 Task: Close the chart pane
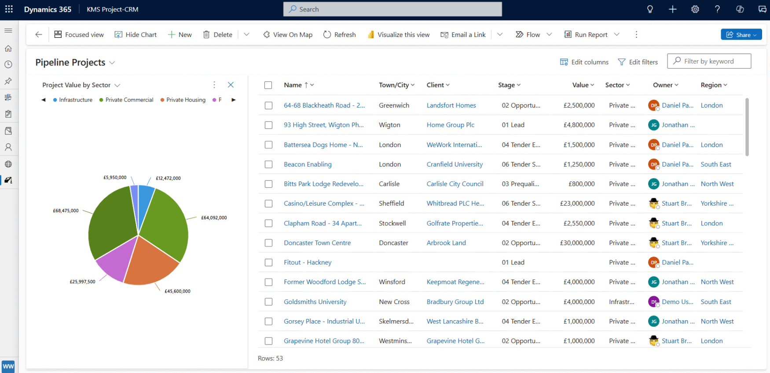231,85
